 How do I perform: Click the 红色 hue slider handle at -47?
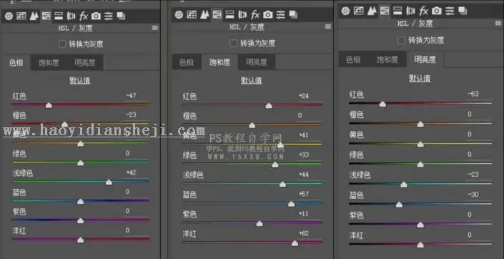tap(49, 105)
